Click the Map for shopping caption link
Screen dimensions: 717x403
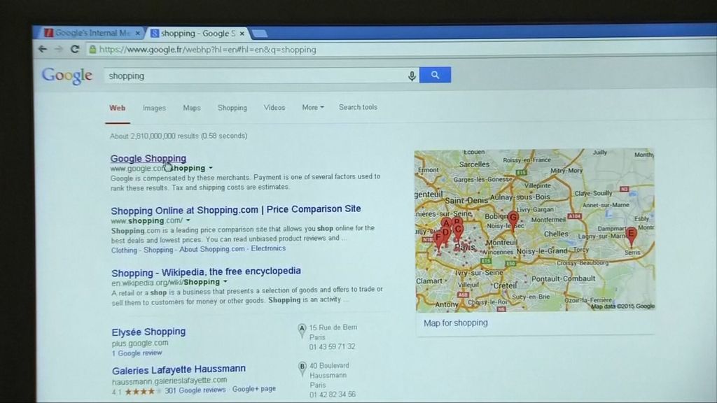click(455, 323)
